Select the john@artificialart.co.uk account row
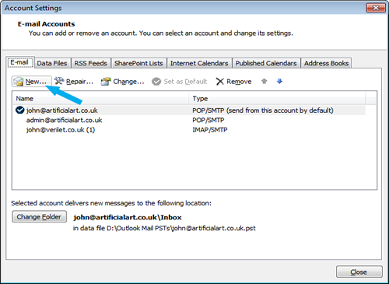389x284 pixels. (189, 110)
